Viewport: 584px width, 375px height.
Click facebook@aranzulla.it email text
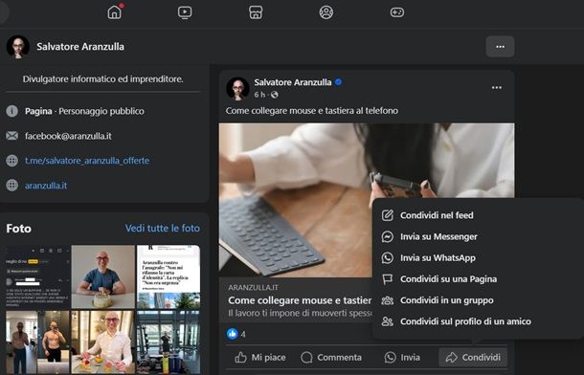click(x=68, y=136)
